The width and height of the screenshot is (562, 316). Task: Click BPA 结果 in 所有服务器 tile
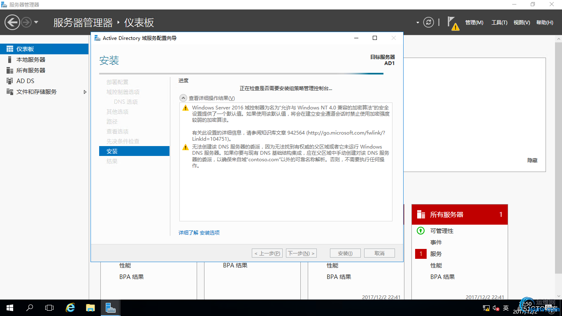[x=443, y=277]
